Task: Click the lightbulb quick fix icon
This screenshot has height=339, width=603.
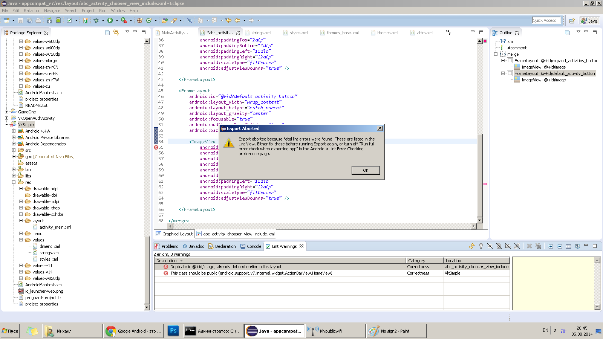Action: 481,246
